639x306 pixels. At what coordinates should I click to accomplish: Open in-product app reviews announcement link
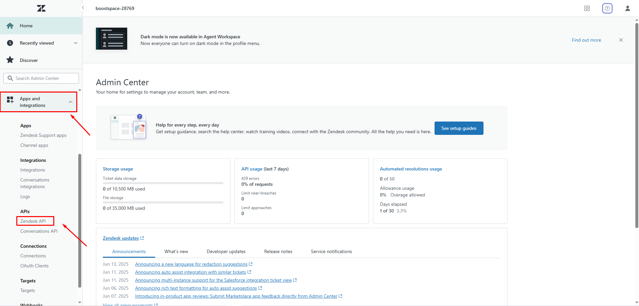pos(236,296)
